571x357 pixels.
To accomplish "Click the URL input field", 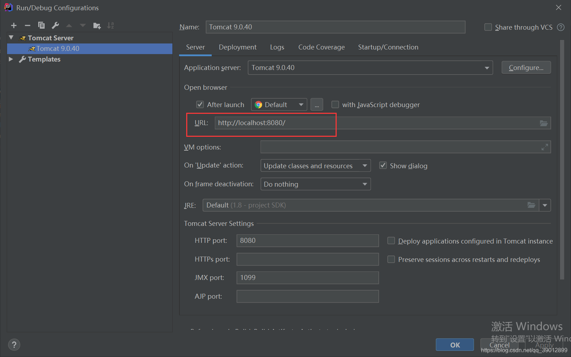I will click(383, 123).
